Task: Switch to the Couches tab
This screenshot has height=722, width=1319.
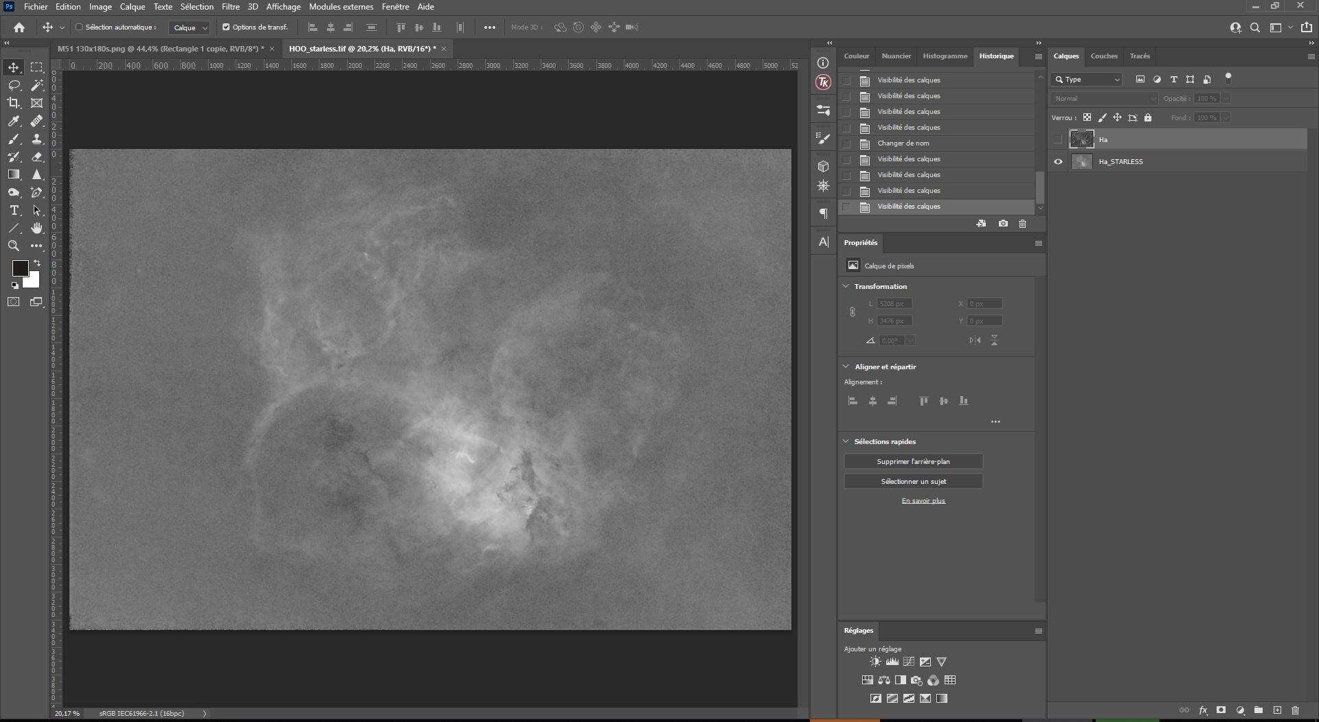Action: [1104, 56]
